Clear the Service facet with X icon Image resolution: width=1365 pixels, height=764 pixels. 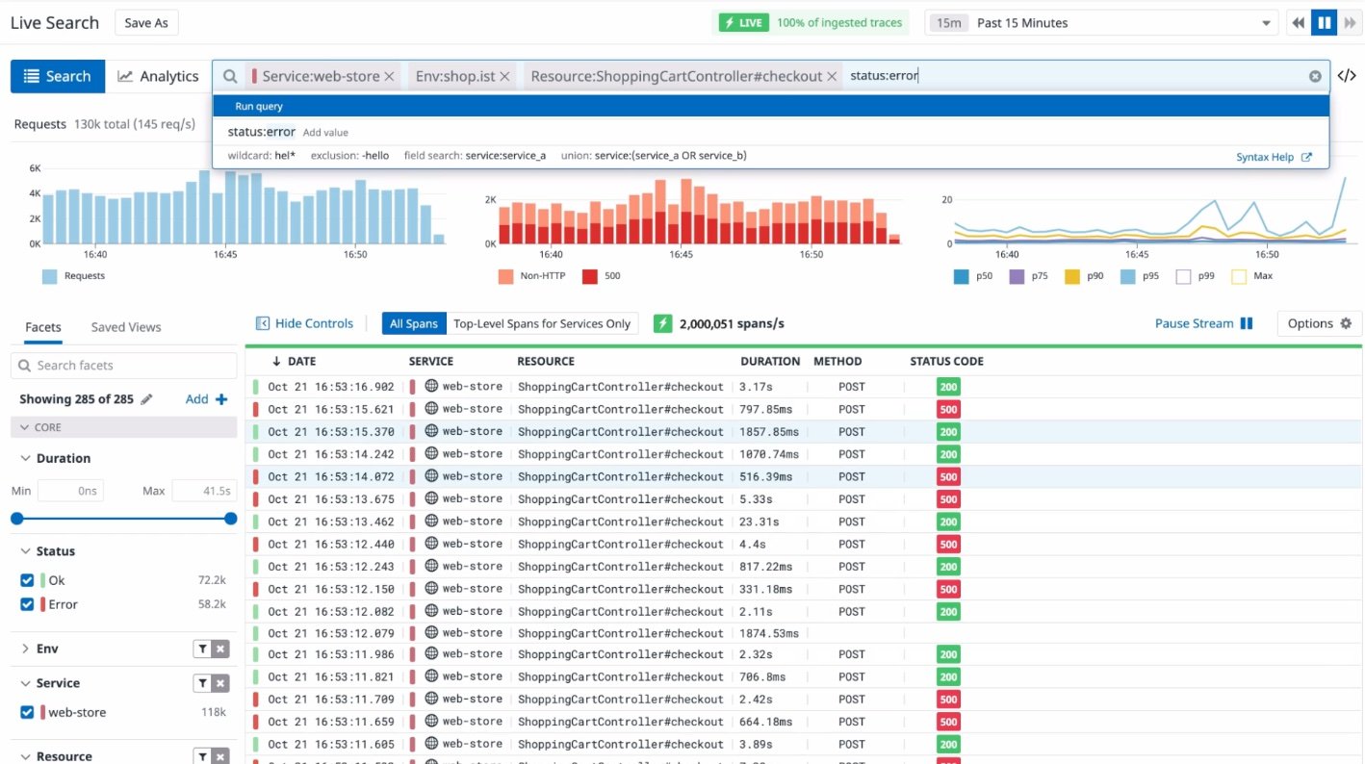click(x=220, y=683)
